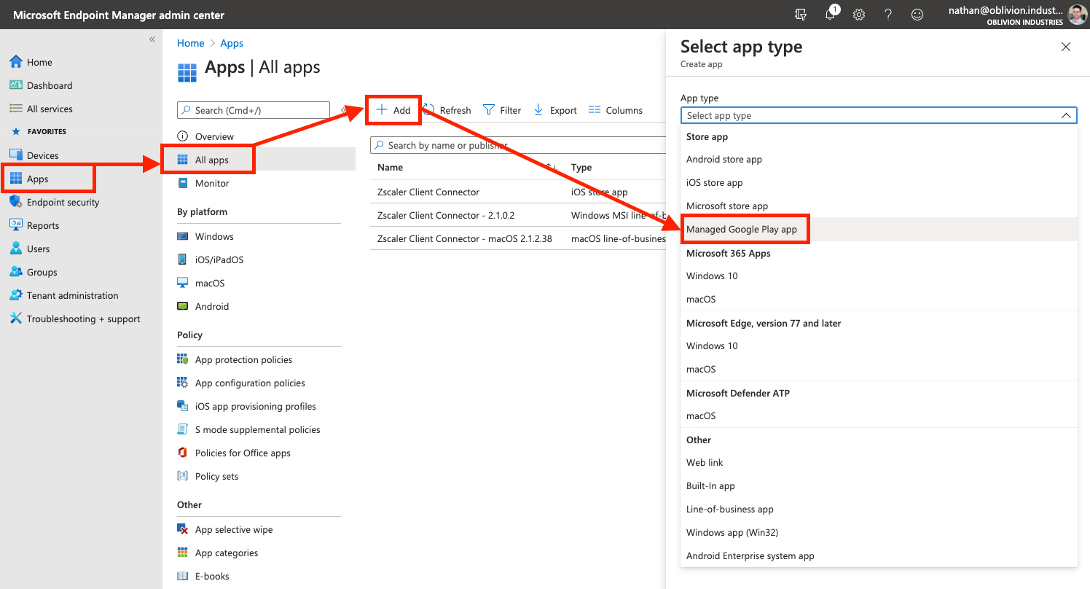Screen dimensions: 1090x589
Task: Close the Select app type panel
Action: (x=1065, y=47)
